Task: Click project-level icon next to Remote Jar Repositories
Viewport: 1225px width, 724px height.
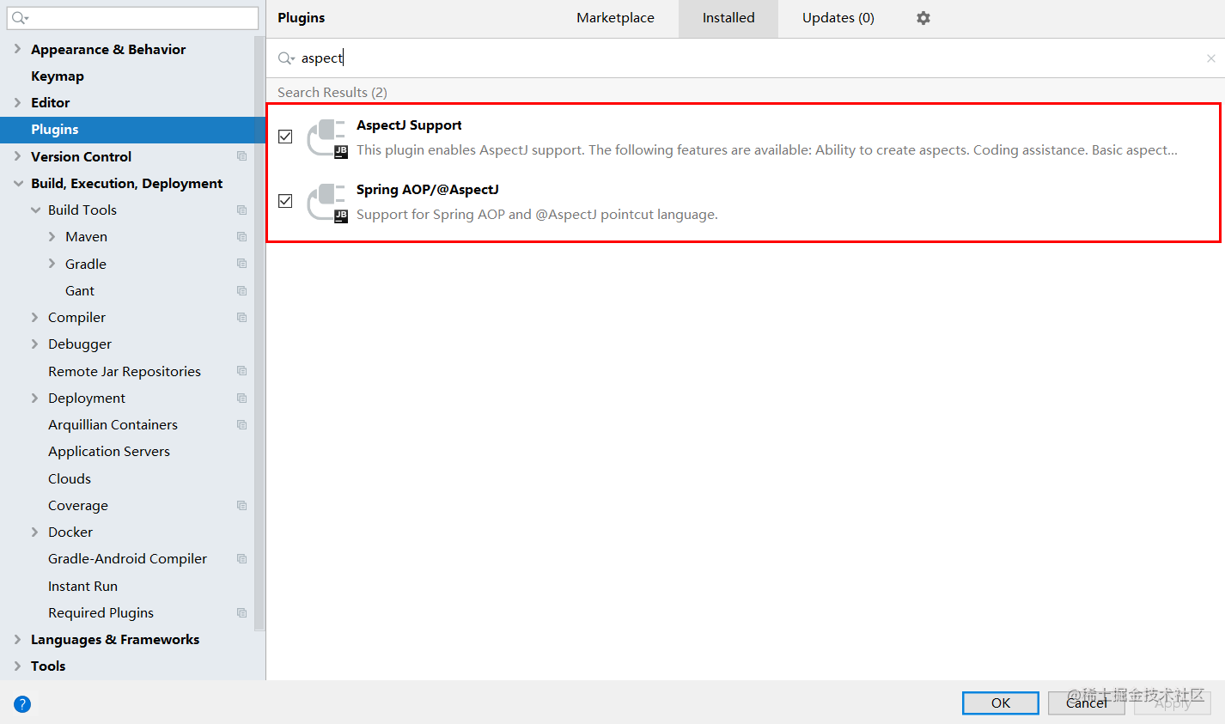Action: (x=241, y=371)
